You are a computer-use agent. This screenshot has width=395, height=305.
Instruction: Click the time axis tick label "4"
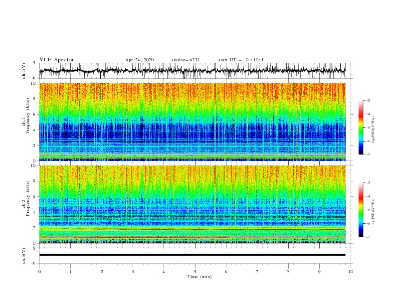coord(164,272)
